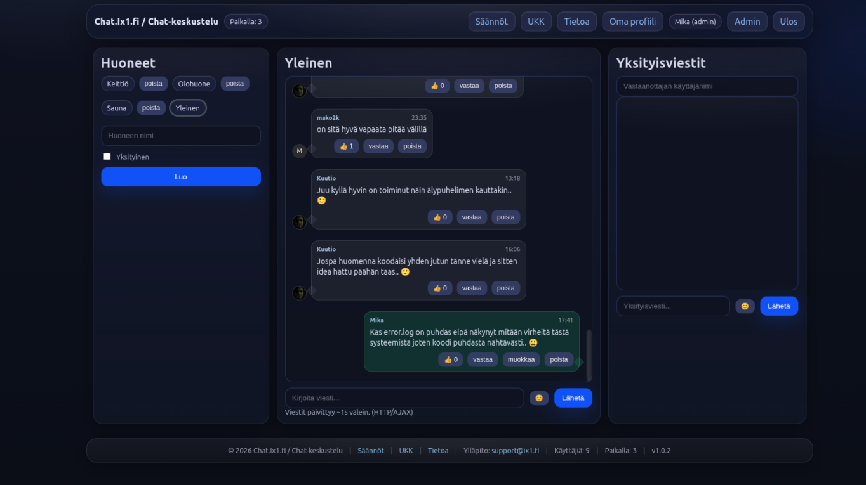Delete the Sauna room via its poista button
866x485 pixels.
[151, 108]
